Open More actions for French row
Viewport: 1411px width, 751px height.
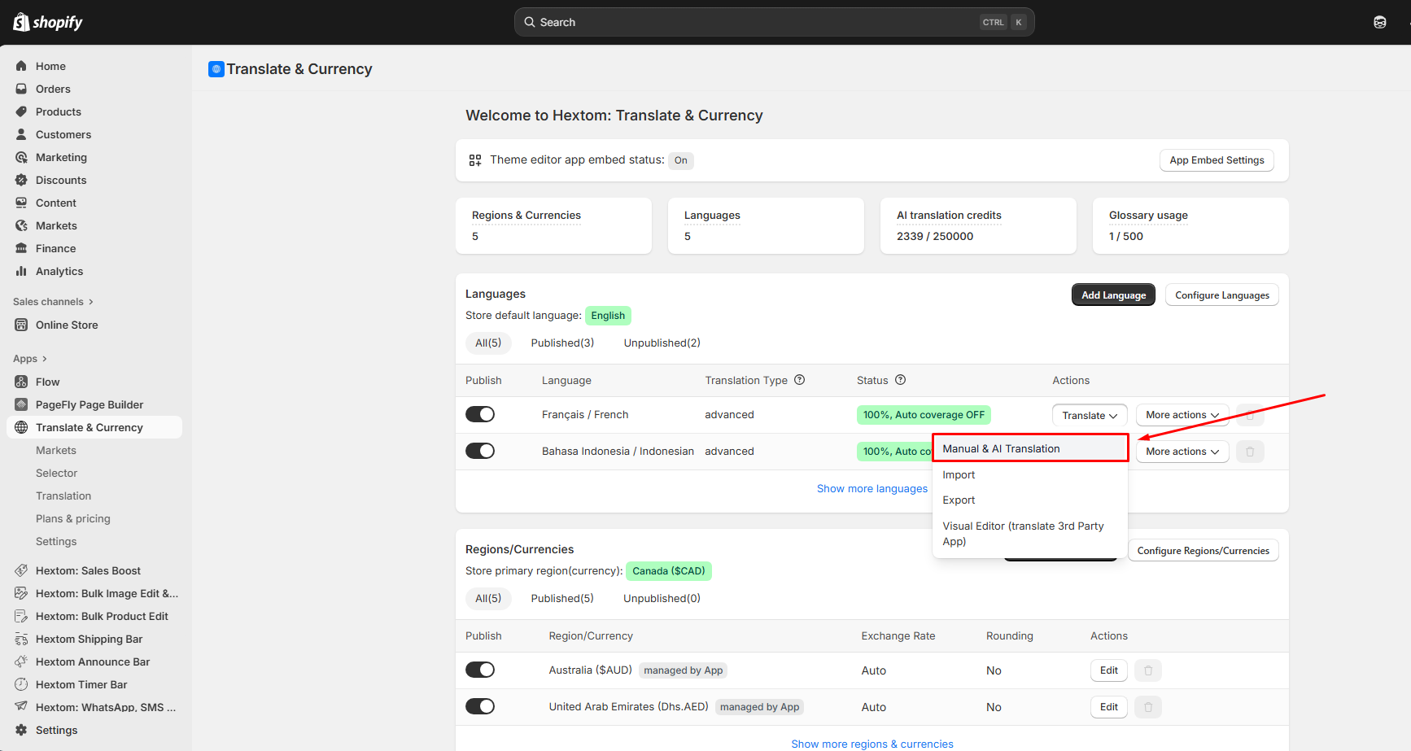(1182, 415)
